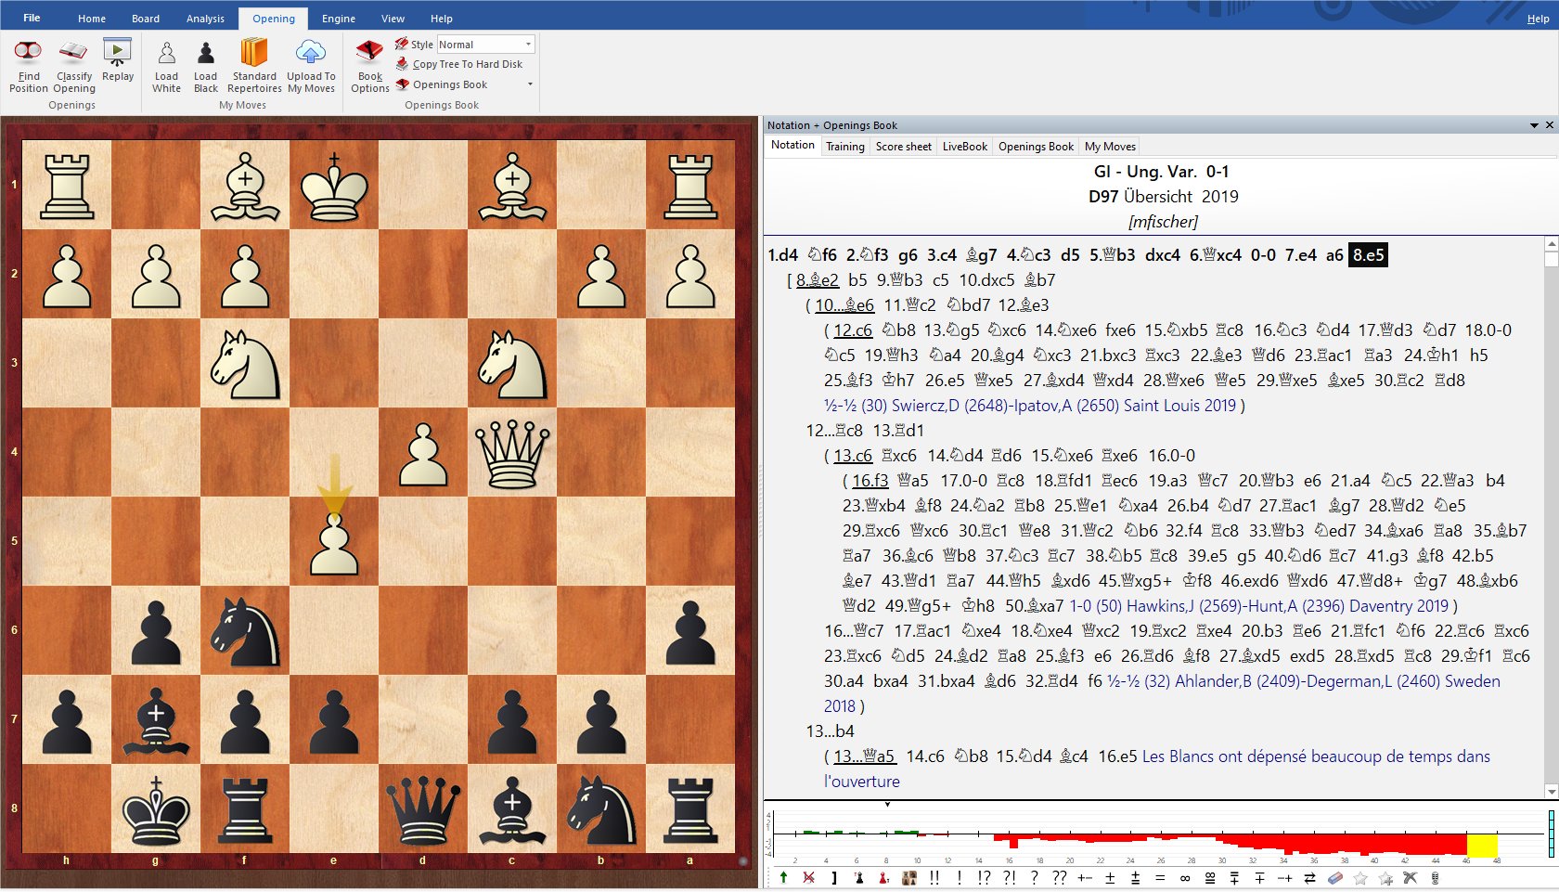Screen dimensions: 1559x892
Task: Click black pawn text-before-move icon
Action: pos(858,877)
